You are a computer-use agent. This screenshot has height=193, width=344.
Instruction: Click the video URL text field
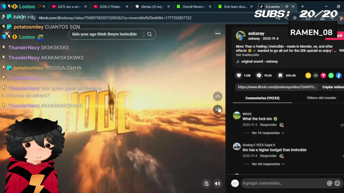click(x=277, y=87)
